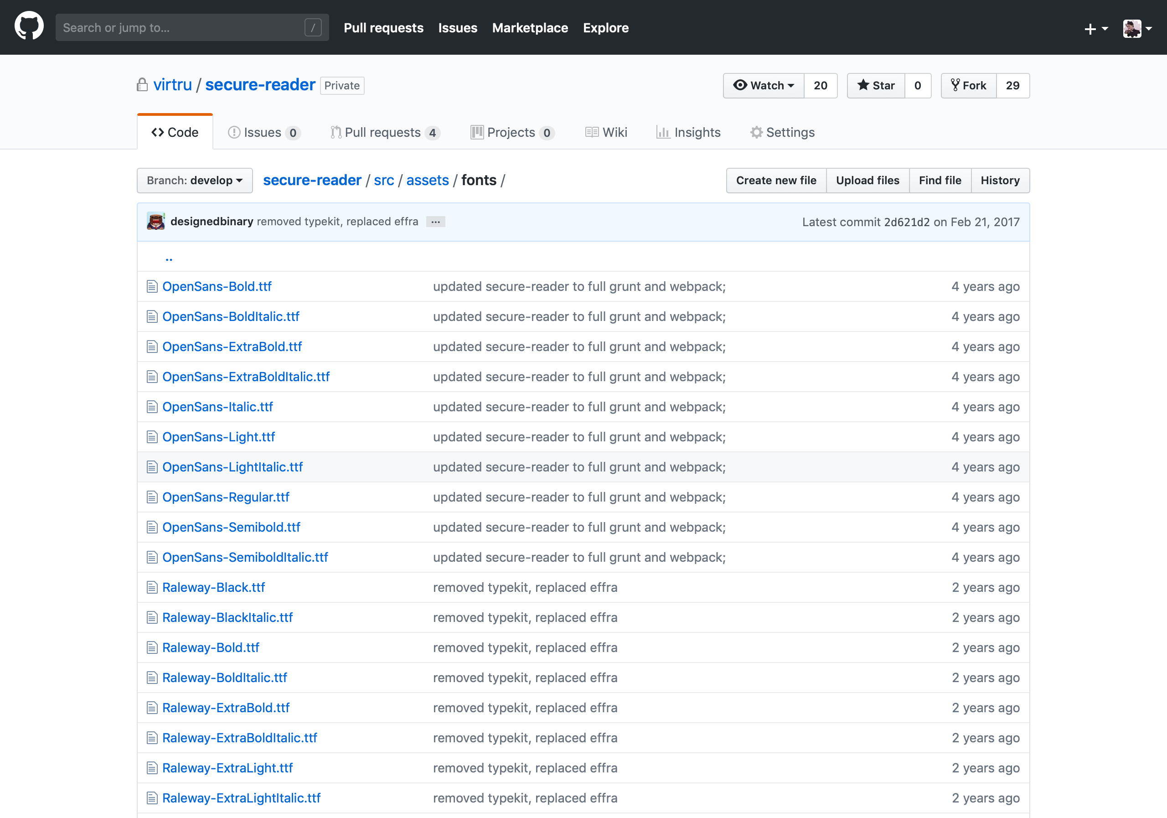Open OpenSans-BoldItalic.ttf file
1167x818 pixels.
pos(231,317)
